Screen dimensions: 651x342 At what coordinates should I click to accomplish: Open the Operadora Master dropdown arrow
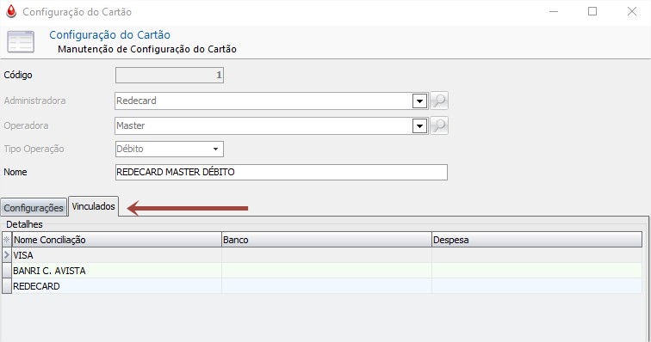tap(419, 125)
